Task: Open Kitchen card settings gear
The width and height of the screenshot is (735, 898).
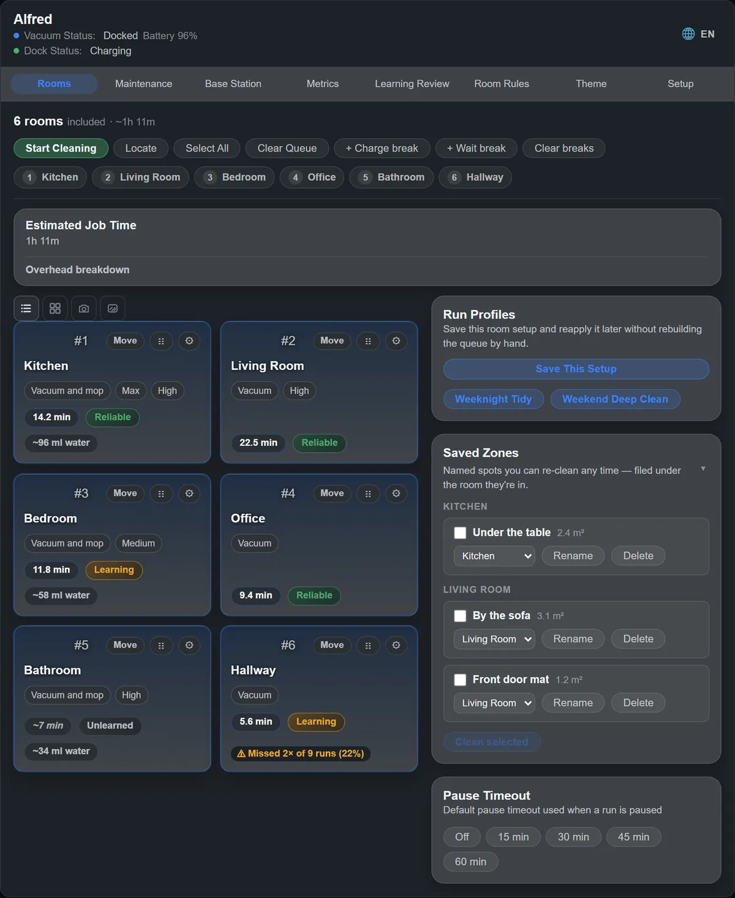Action: pos(189,341)
